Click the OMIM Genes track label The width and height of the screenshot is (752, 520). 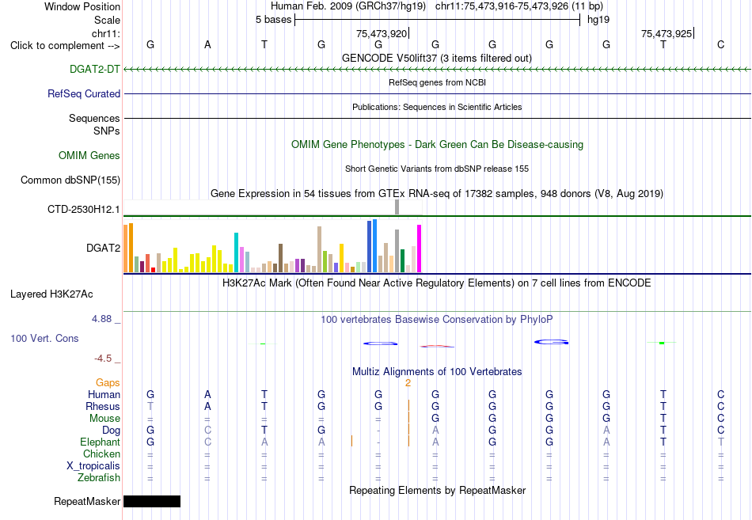89,155
